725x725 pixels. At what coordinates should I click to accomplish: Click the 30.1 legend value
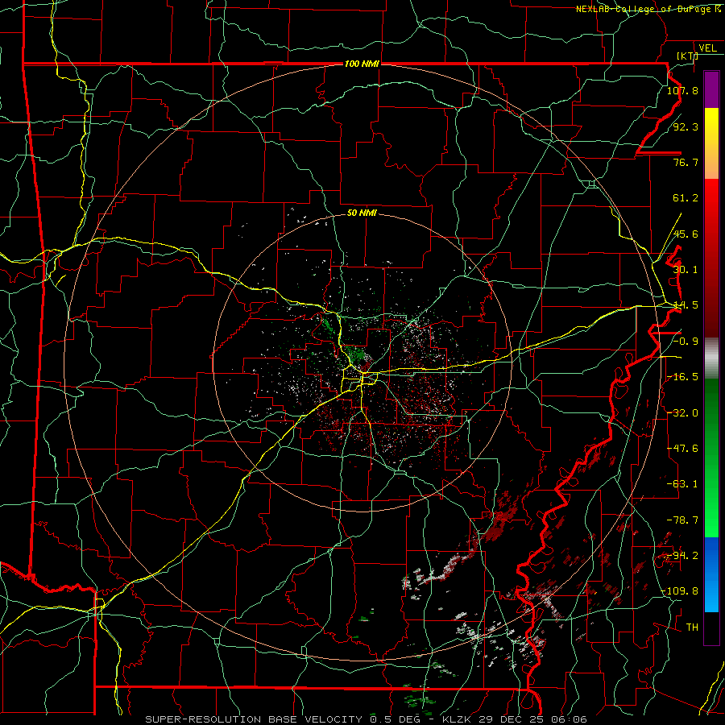[686, 270]
